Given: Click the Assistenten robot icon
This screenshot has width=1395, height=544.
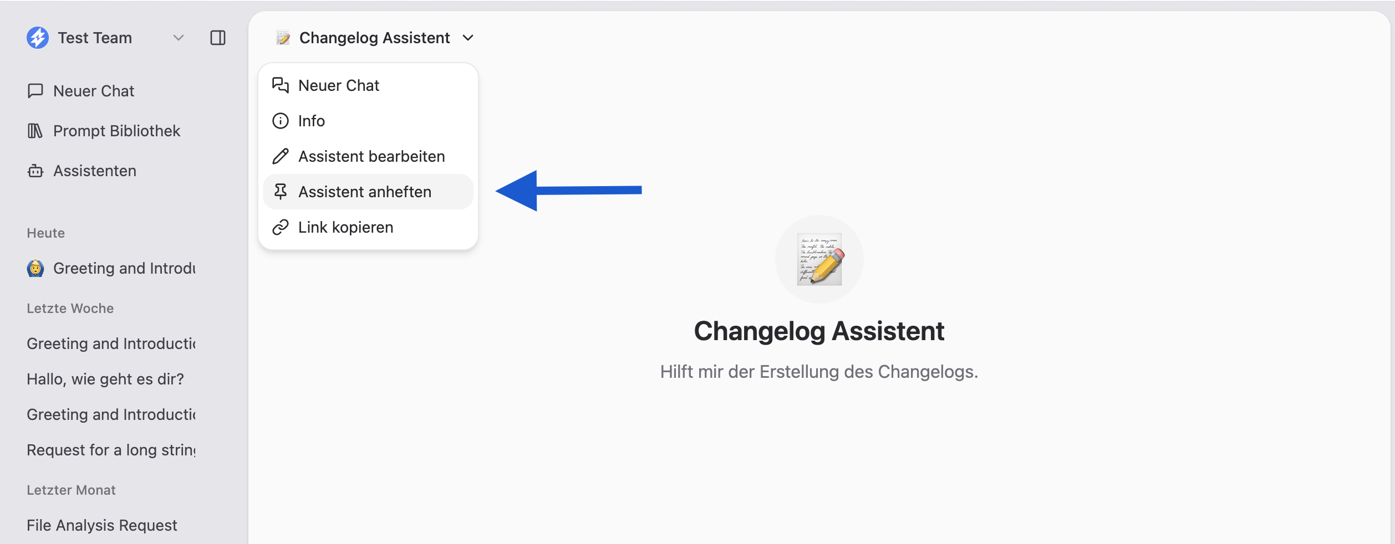Looking at the screenshot, I should pos(35,171).
